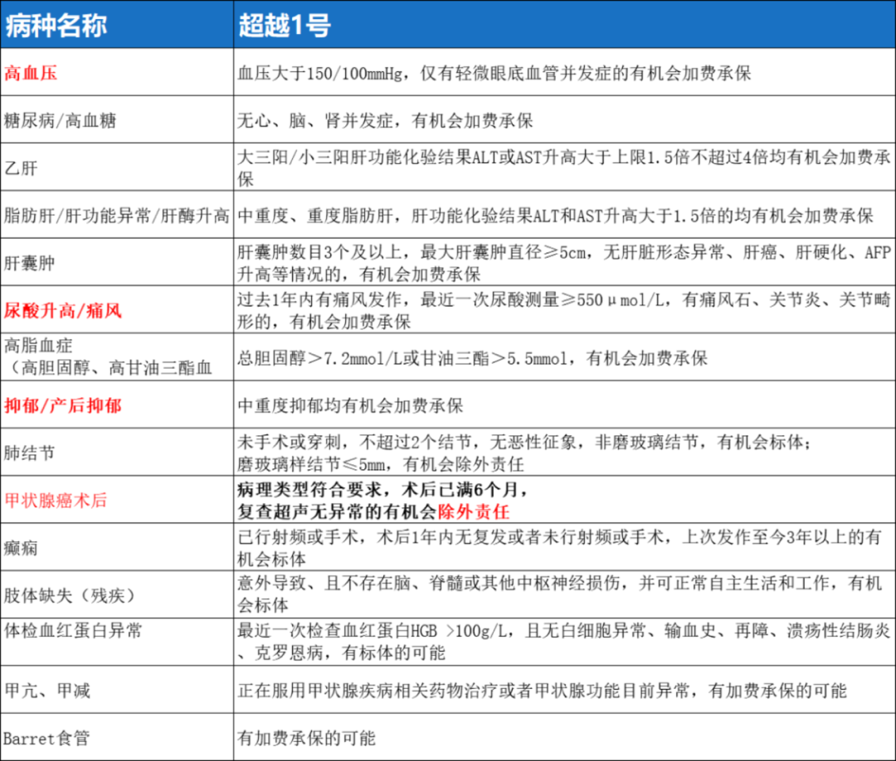Select the red 甲状腺癌术后 cell
The image size is (896, 761).
[117, 500]
